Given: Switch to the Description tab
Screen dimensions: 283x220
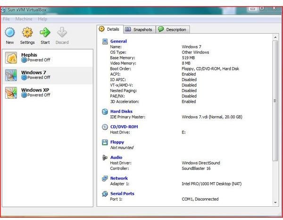Looking at the screenshot, I should click(x=173, y=30).
